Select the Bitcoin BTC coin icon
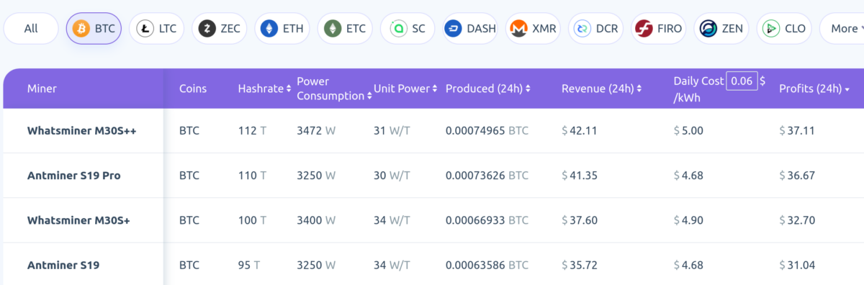 click(x=81, y=29)
